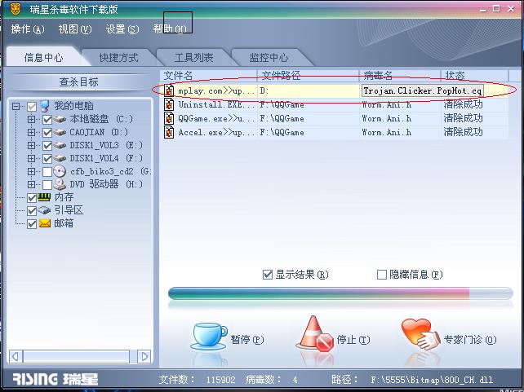Click the blue teacup pause icon
This screenshot has height=392, width=524.
coord(209,337)
